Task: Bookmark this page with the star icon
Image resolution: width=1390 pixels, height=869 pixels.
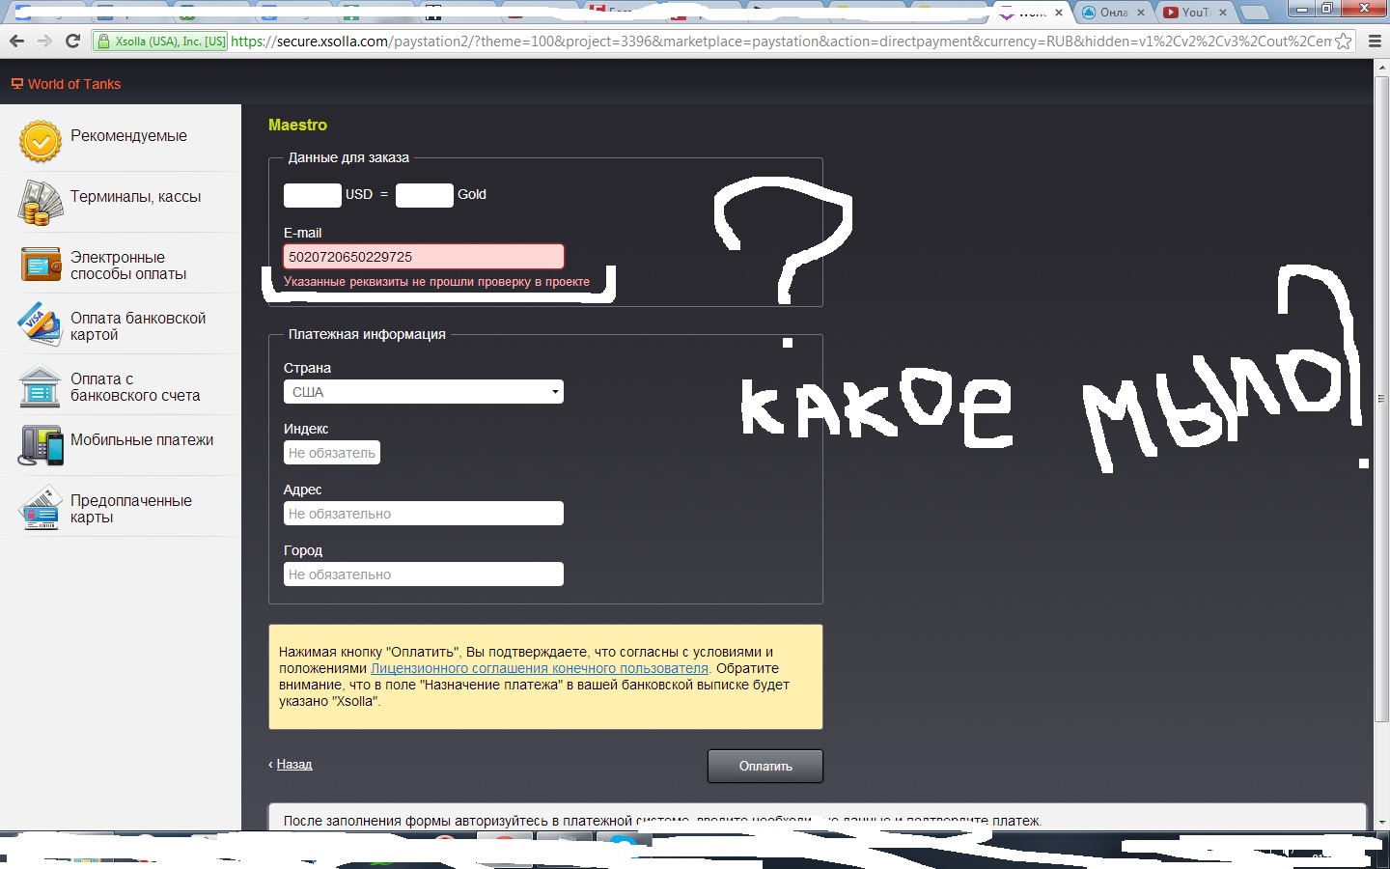Action: click(1343, 42)
